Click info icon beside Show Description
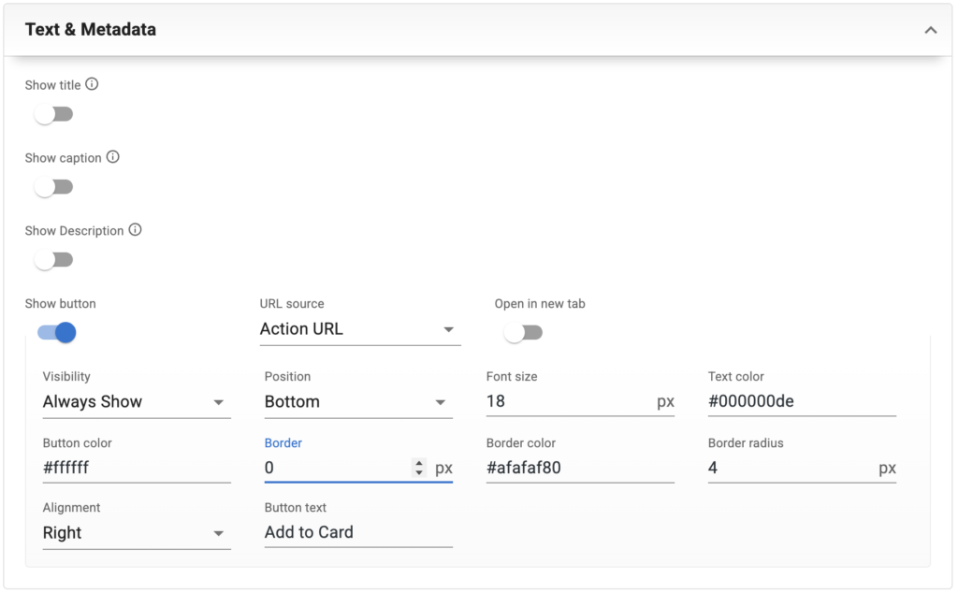The width and height of the screenshot is (958, 593). click(135, 230)
